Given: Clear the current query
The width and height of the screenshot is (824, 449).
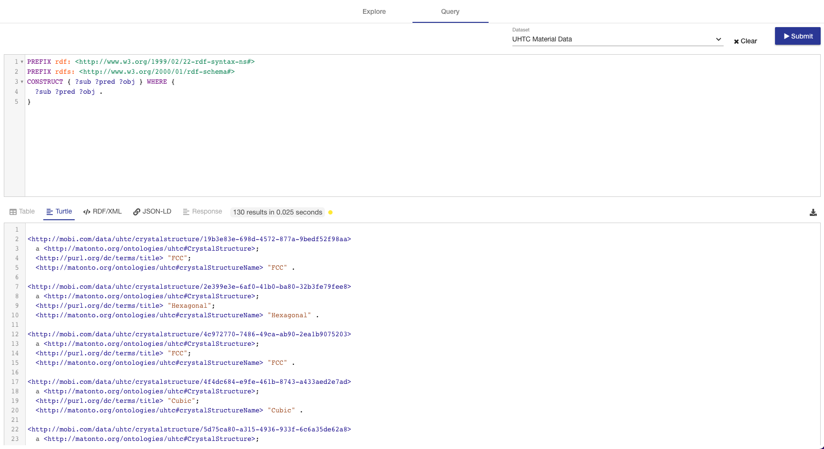Looking at the screenshot, I should (x=746, y=41).
